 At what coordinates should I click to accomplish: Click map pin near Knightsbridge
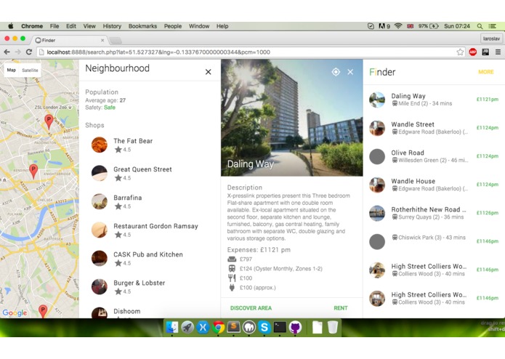[33, 171]
